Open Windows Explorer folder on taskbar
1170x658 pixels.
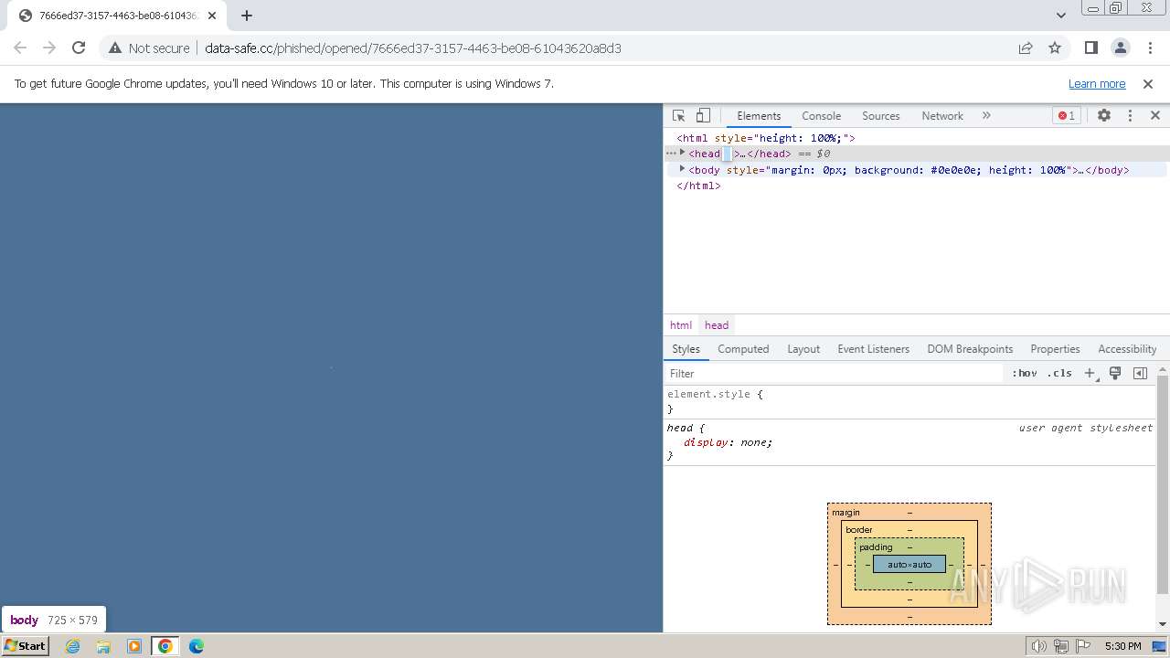tap(103, 645)
